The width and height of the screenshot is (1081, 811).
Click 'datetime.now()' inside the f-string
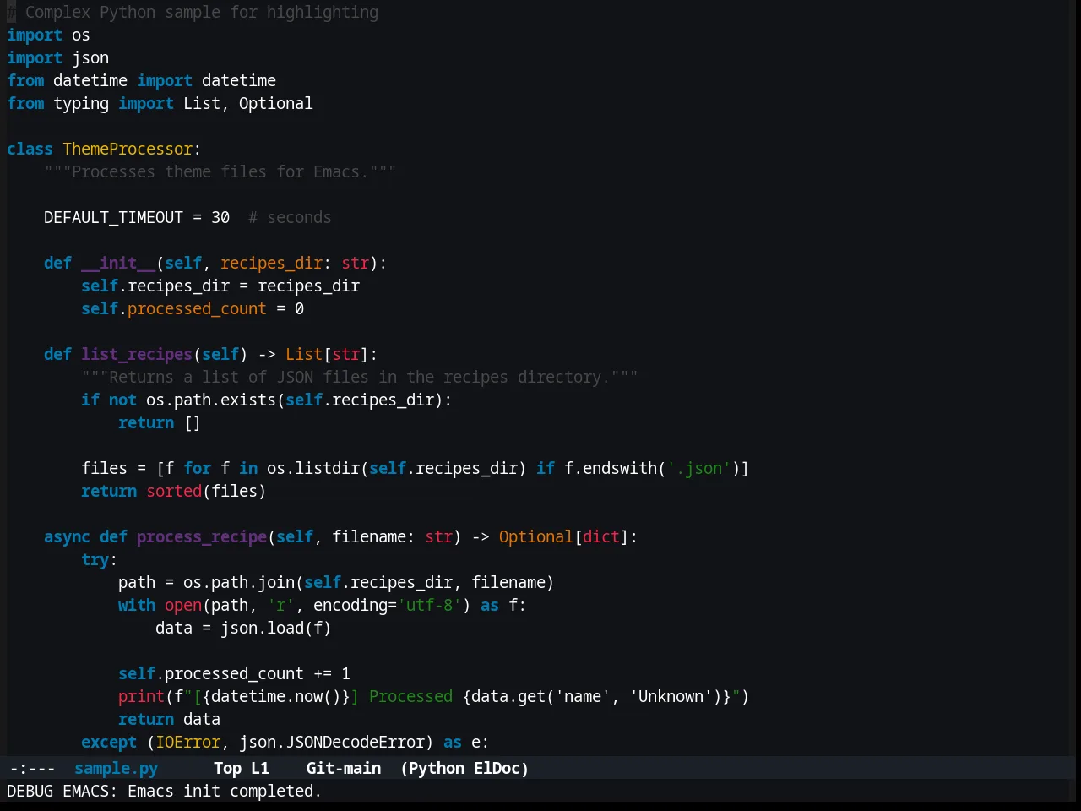point(276,696)
